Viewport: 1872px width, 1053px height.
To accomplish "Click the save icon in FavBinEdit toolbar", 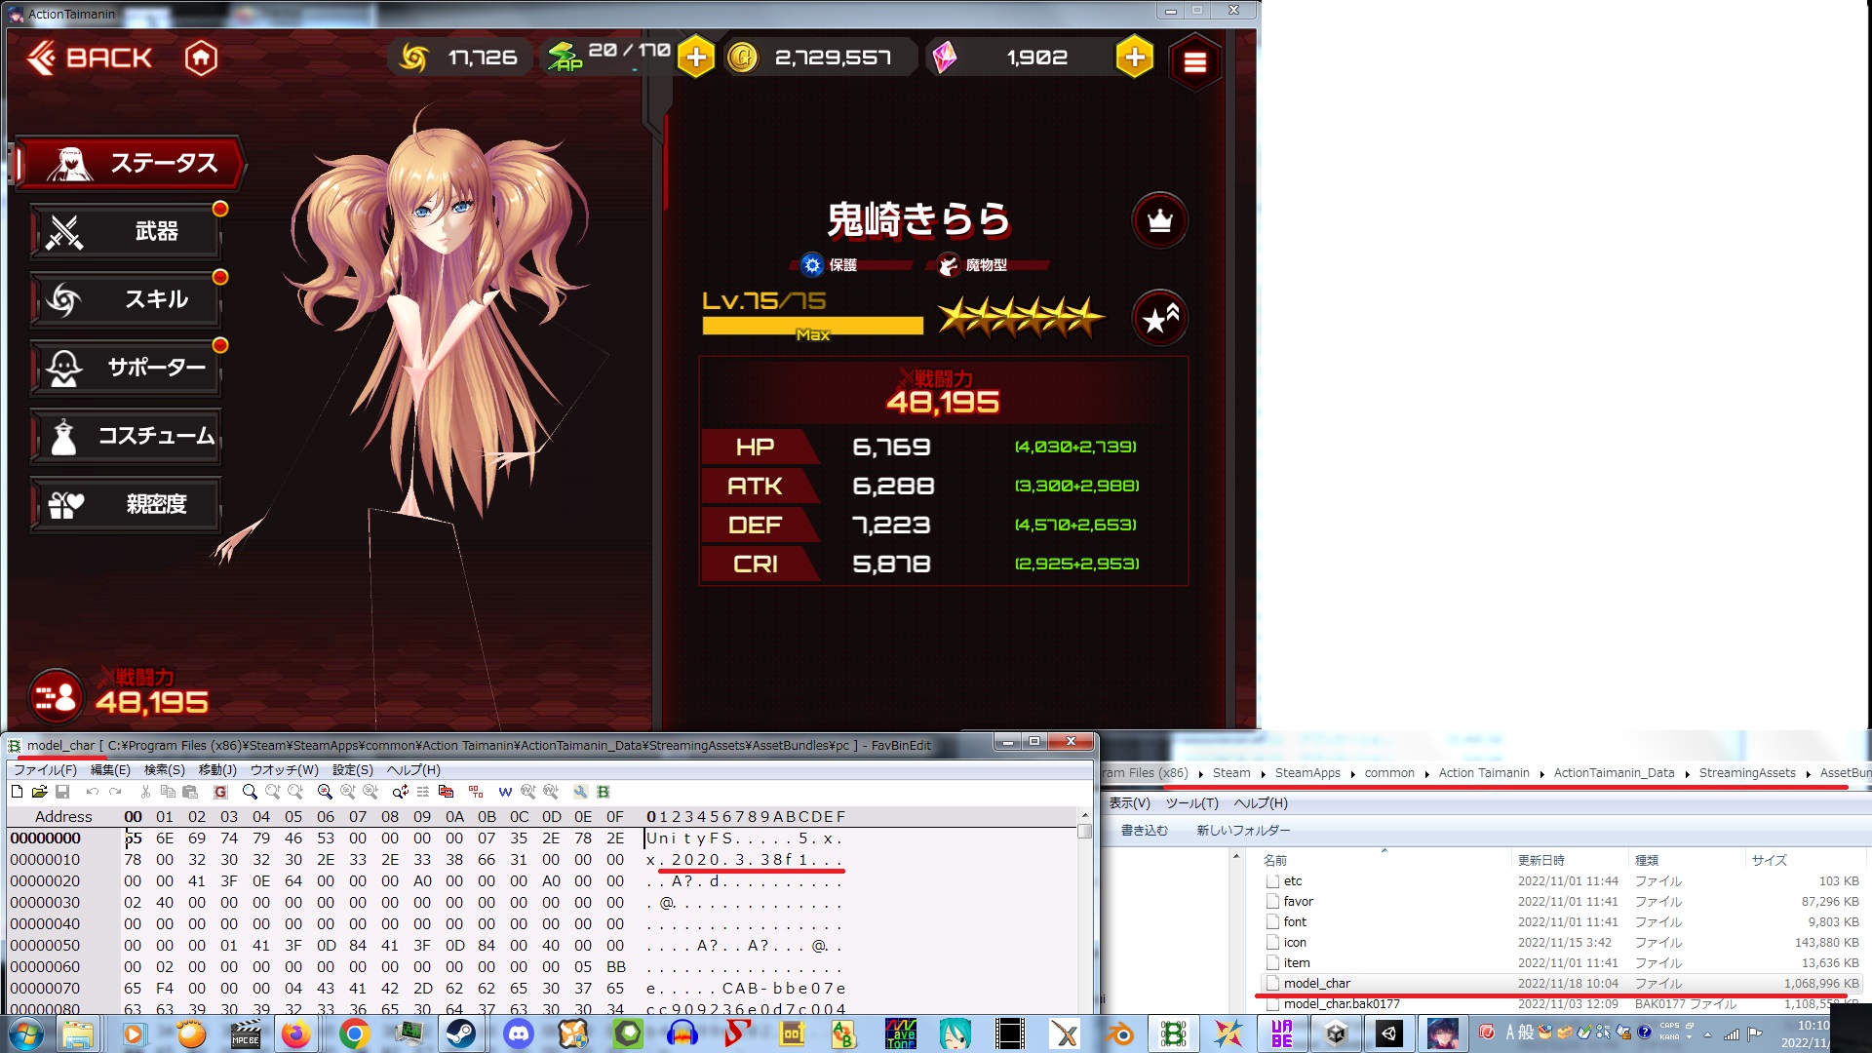I will tap(62, 792).
